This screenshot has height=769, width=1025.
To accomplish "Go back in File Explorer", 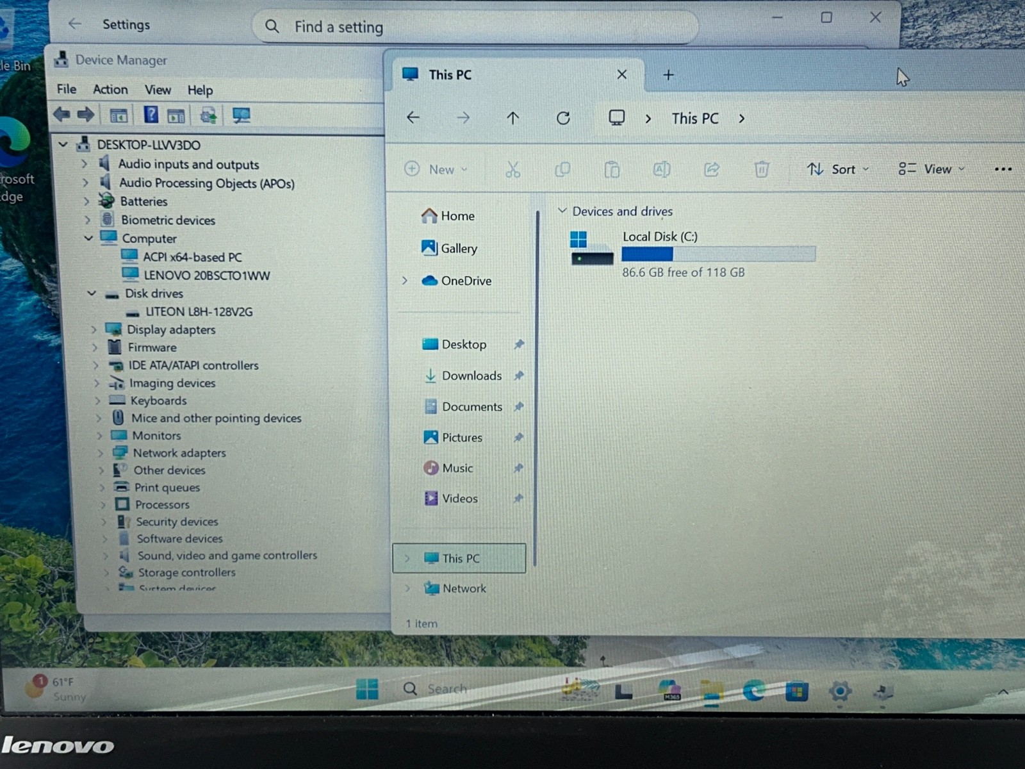I will tap(413, 117).
